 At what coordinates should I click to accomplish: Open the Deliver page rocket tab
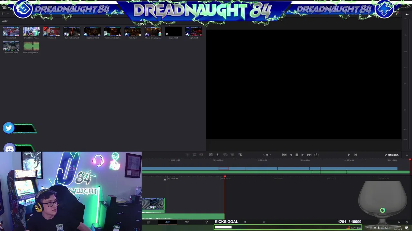click(x=264, y=222)
